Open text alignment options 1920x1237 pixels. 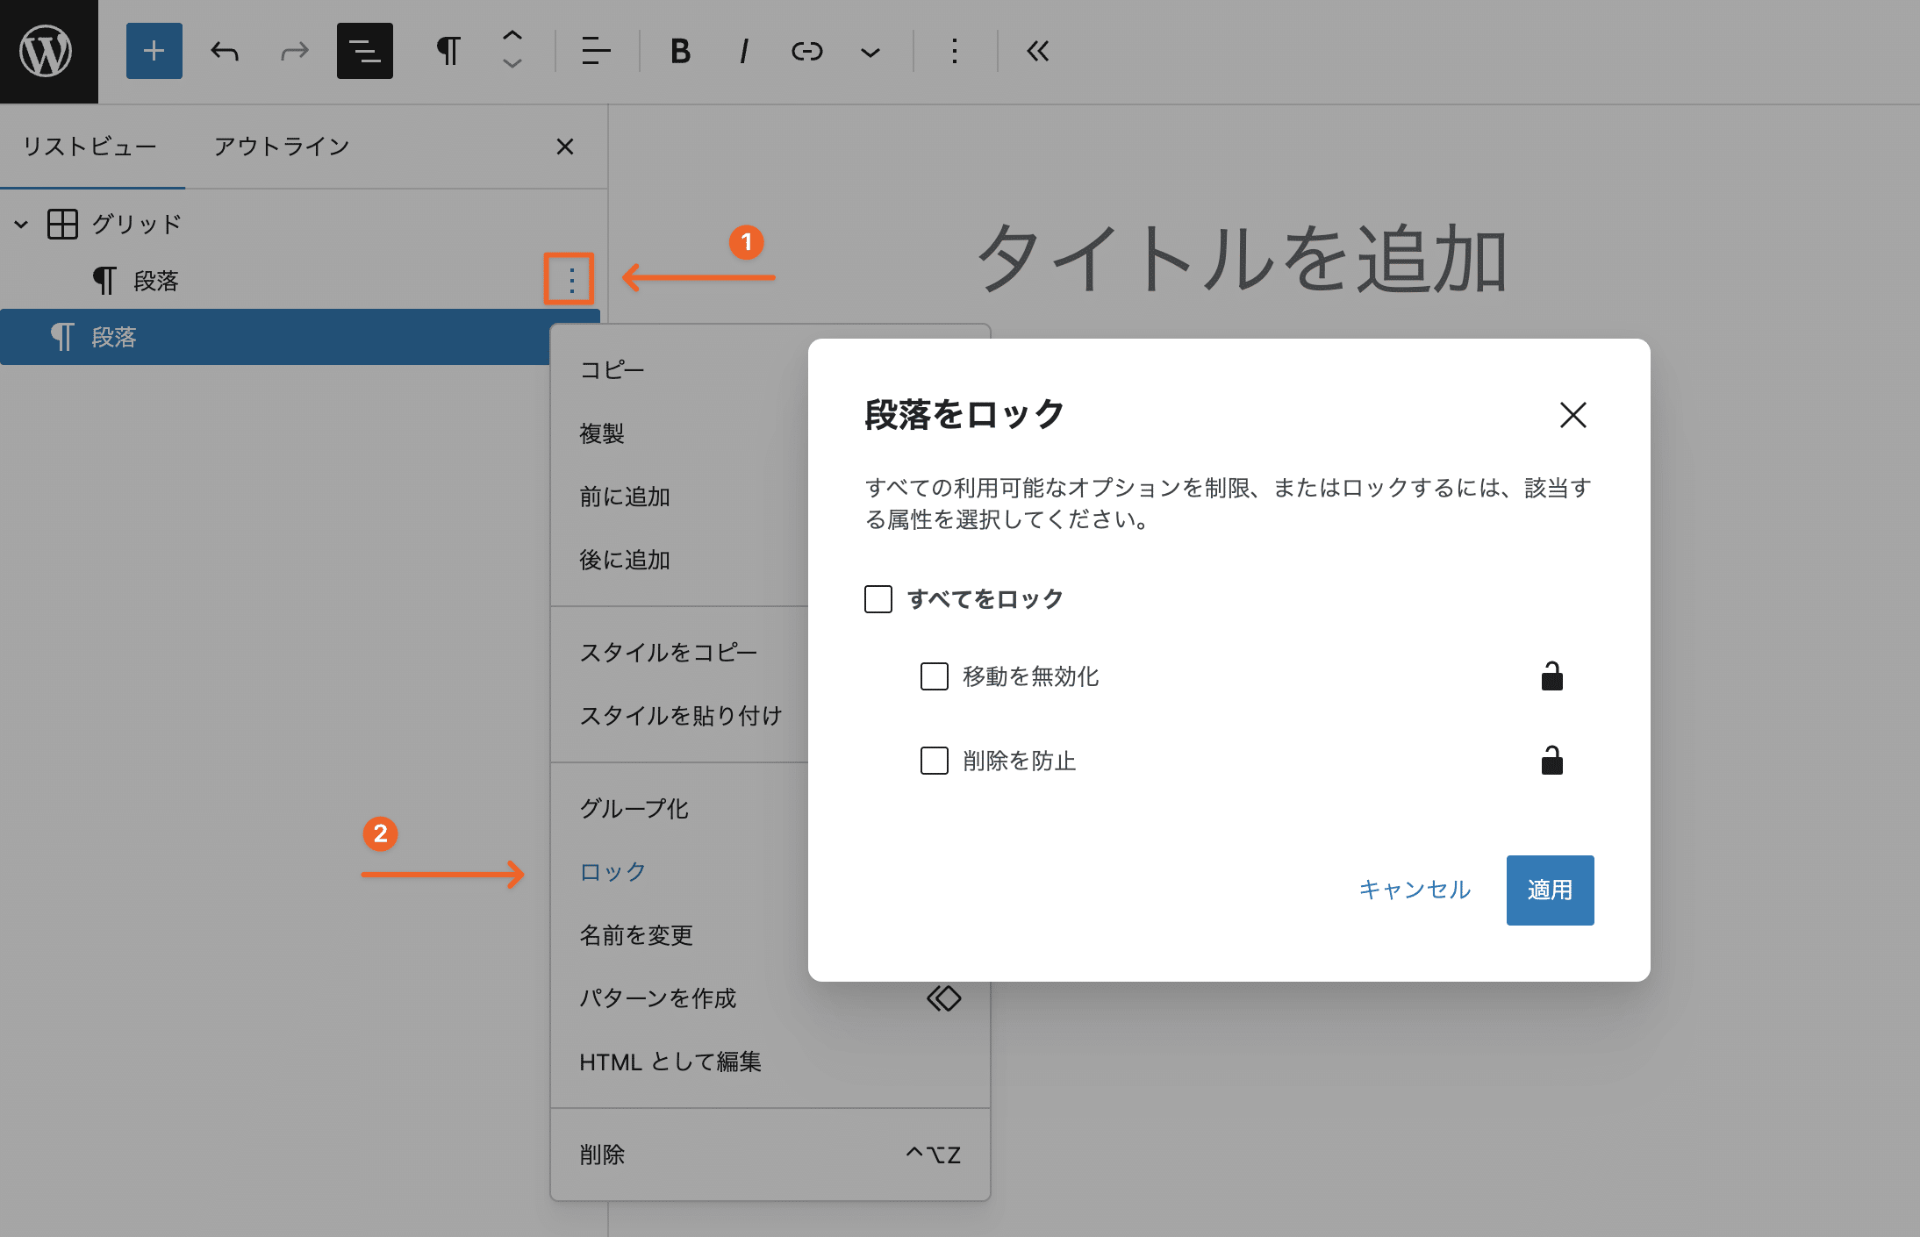[596, 51]
